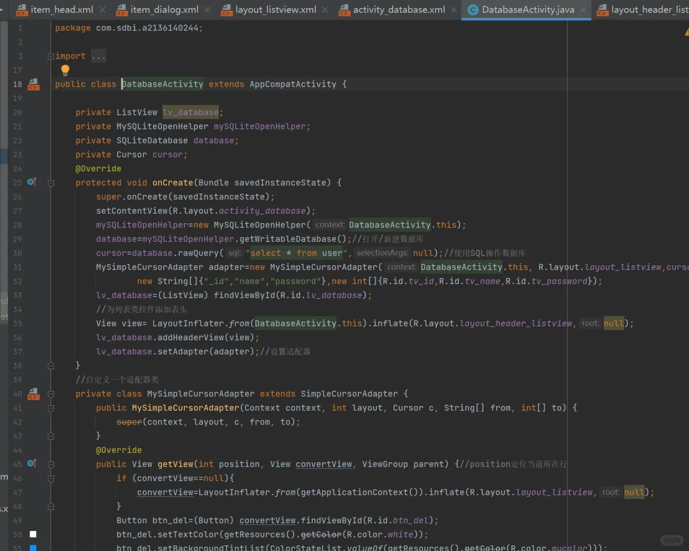This screenshot has height=551, width=689.
Task: Click the Java class icon on DatabaseActivity.java tab
Action: (x=472, y=9)
